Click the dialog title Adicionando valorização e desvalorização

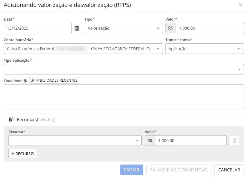coord(67,5)
